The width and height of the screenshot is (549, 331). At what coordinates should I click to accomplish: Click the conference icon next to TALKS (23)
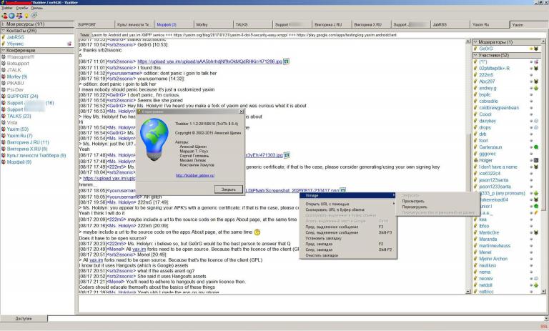4,116
